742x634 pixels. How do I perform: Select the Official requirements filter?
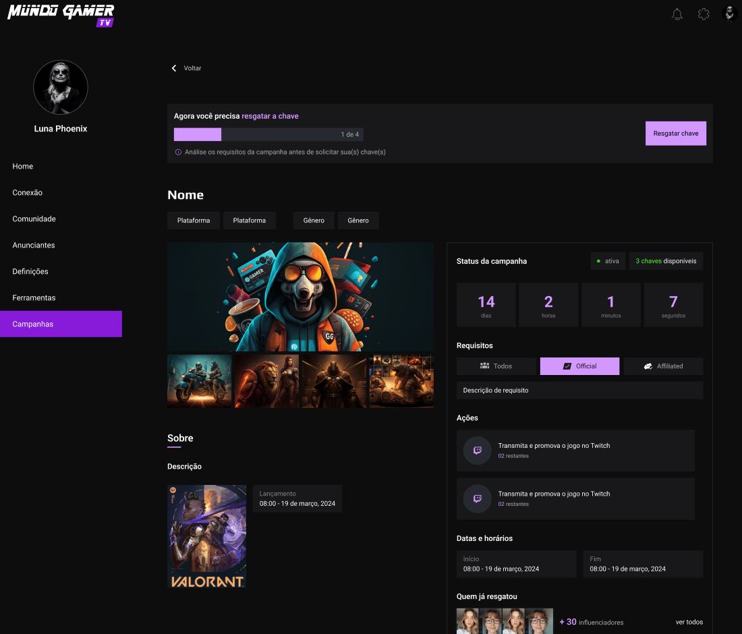579,366
